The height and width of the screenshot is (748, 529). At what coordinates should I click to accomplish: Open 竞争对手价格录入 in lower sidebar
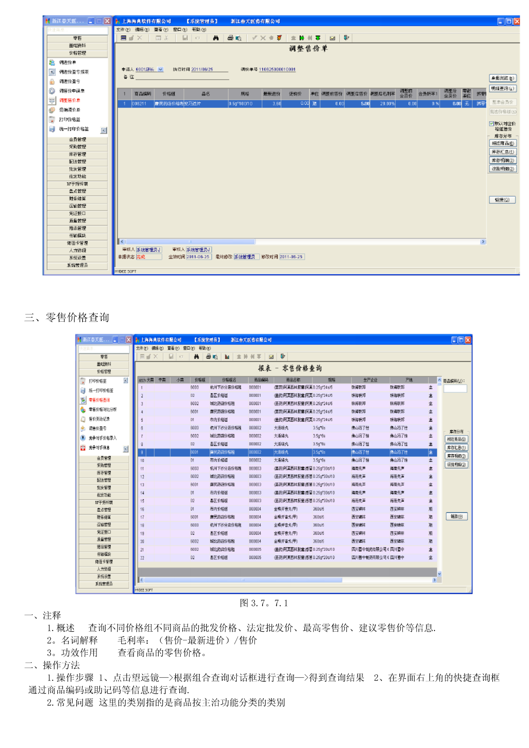[103, 438]
